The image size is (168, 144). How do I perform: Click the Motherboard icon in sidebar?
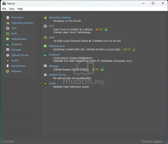(x=8, y=39)
